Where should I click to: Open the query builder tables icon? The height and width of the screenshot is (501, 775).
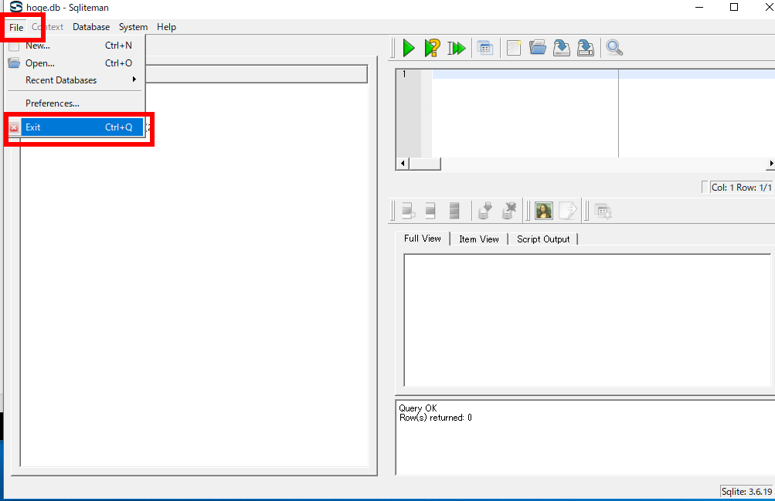tap(485, 48)
